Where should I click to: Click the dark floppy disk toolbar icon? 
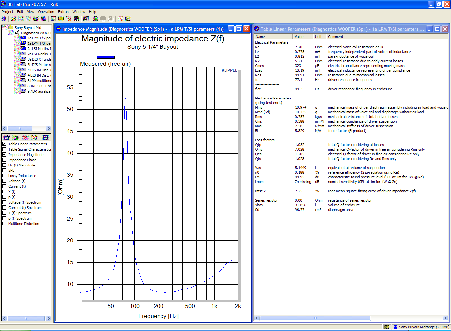click(76, 19)
